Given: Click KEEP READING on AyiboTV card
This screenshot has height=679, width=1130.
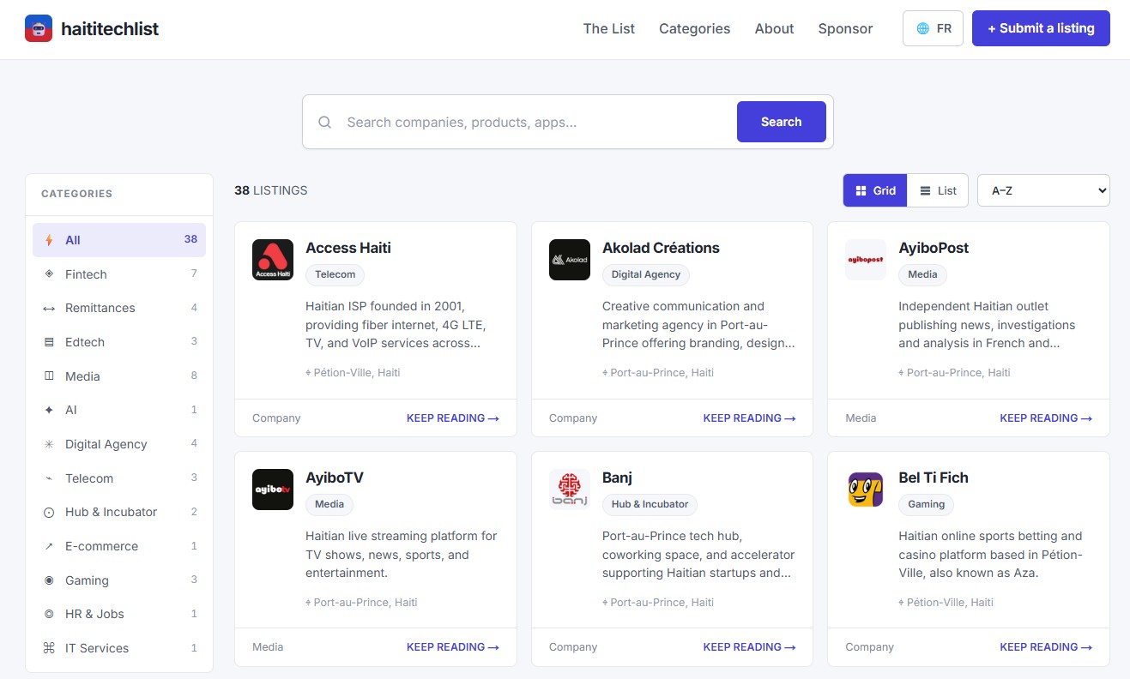Looking at the screenshot, I should [x=453, y=647].
